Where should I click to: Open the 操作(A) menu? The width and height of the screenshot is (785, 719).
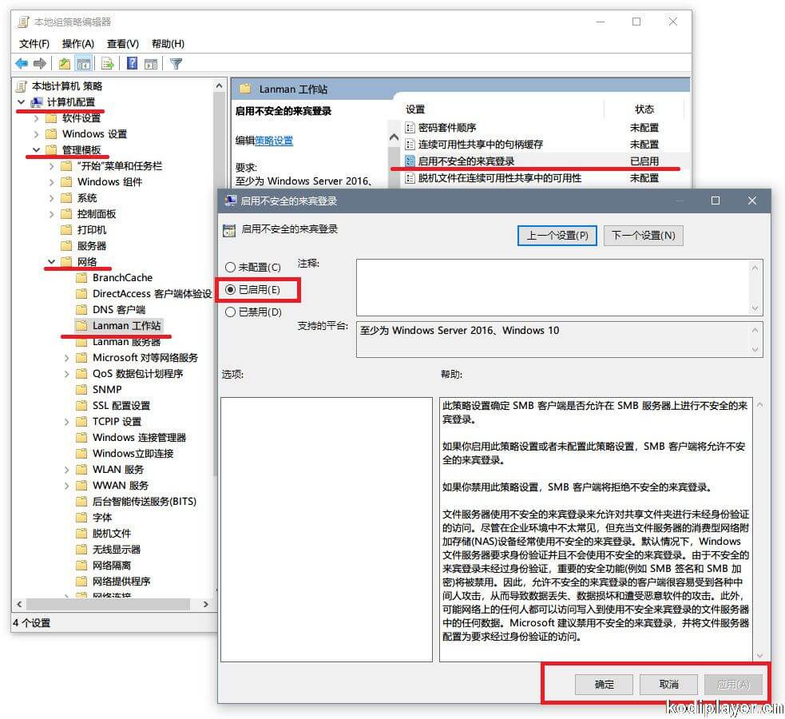point(78,43)
